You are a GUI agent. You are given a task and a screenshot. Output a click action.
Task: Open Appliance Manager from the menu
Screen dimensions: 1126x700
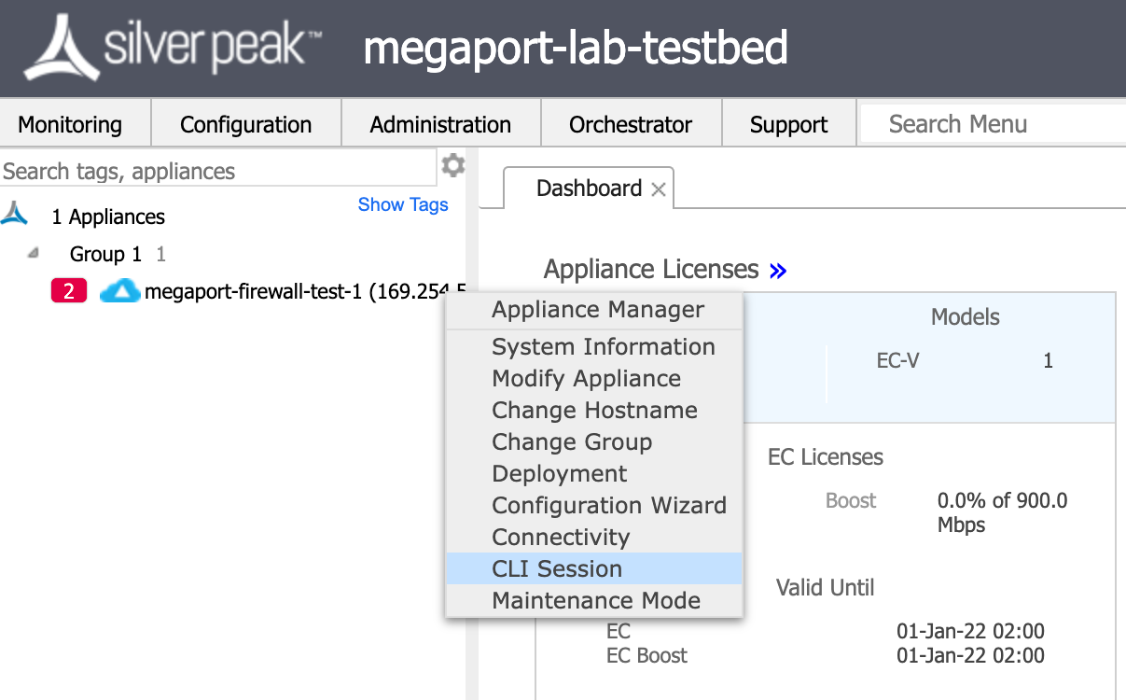point(598,309)
